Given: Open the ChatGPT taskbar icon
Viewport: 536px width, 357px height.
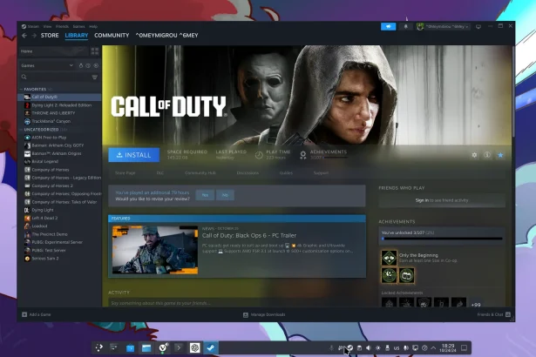Looking at the screenshot, I should point(195,347).
